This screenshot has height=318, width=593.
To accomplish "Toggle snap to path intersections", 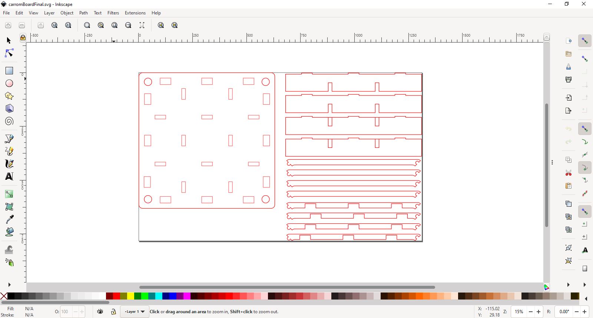I will pyautogui.click(x=585, y=155).
